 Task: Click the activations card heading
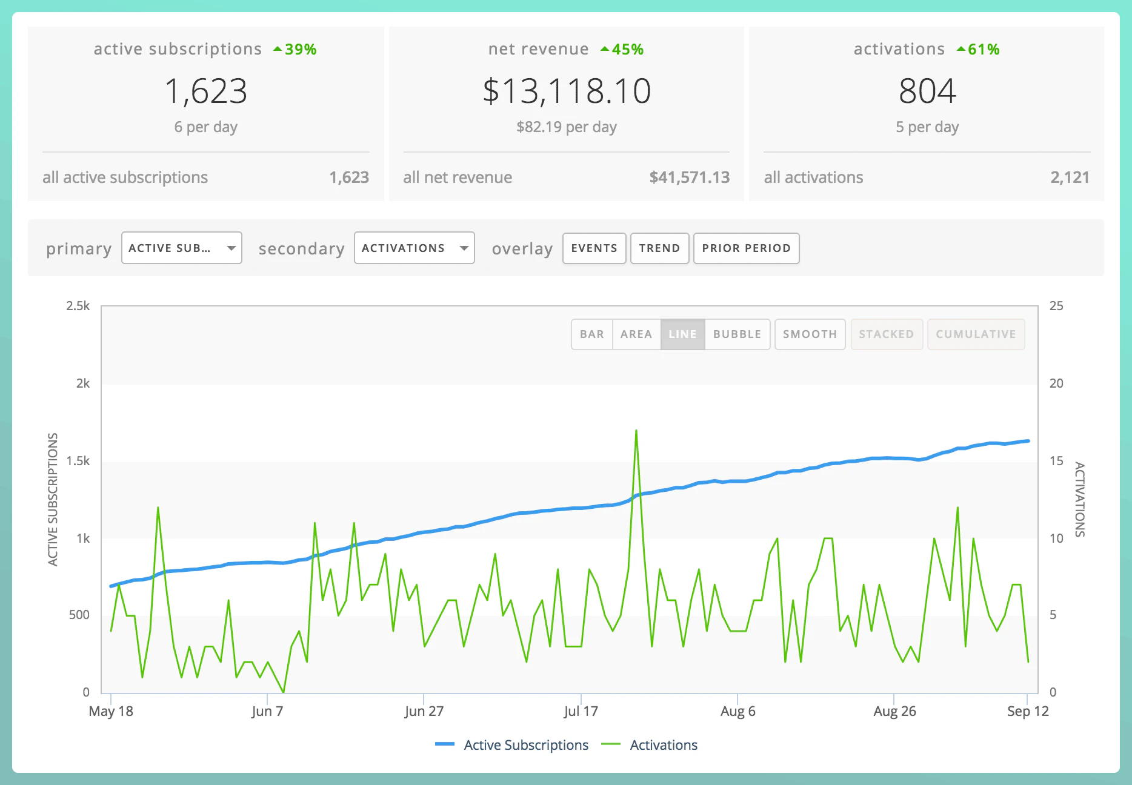(899, 49)
